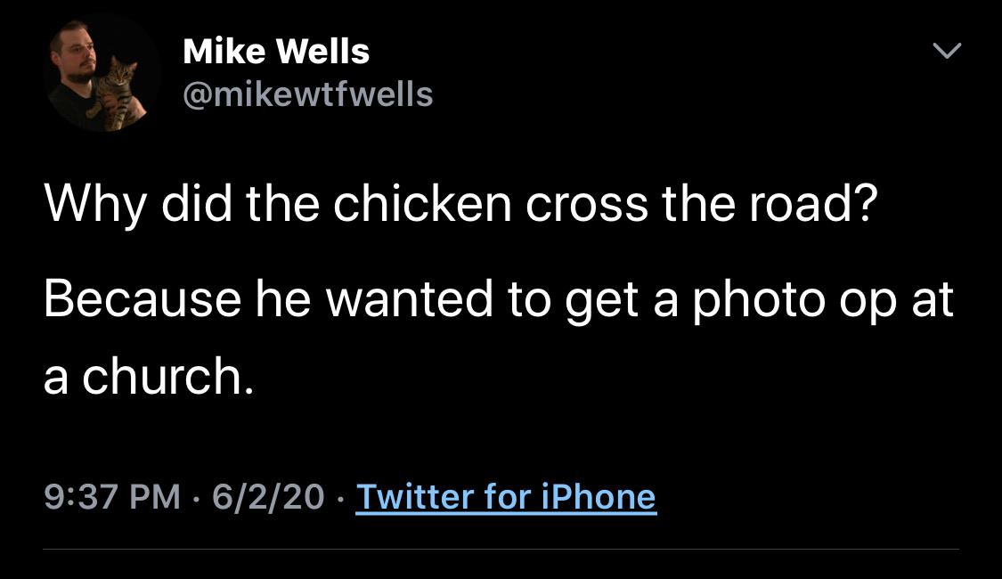Image resolution: width=1002 pixels, height=579 pixels.
Task: Click the 9:37 PM timestamp
Action: pos(112,497)
